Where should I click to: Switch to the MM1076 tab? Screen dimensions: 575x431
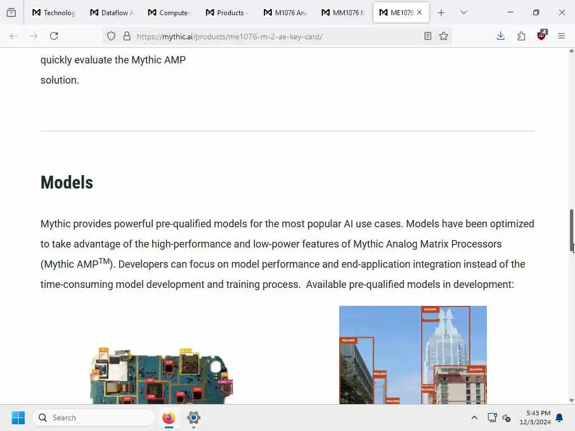coord(343,12)
